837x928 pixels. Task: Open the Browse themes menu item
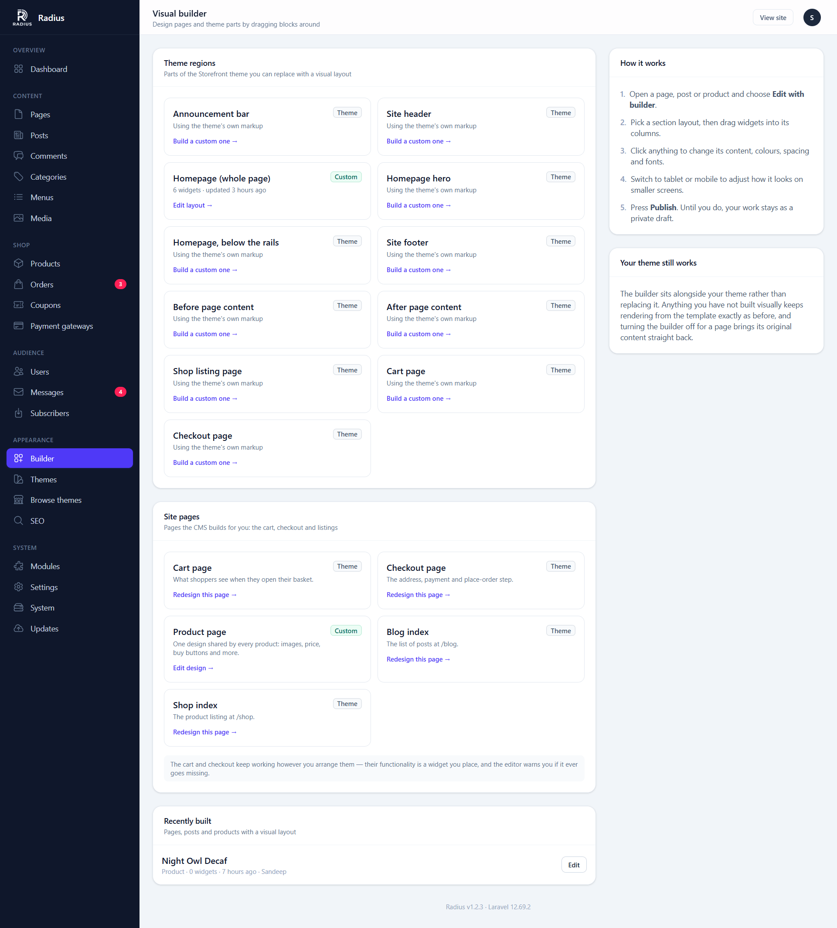tap(69, 500)
